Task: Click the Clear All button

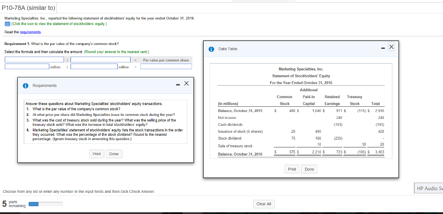Action: (x=263, y=204)
